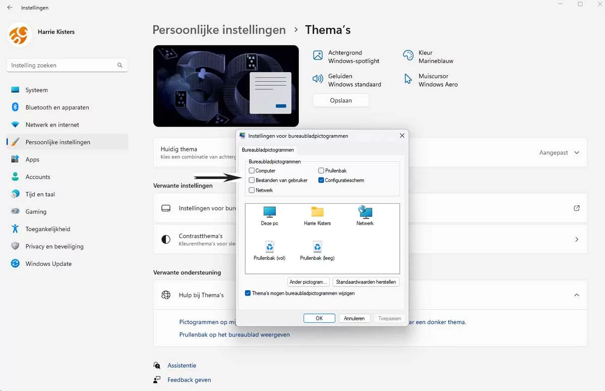Click the Kleur palette icon
This screenshot has height=391, width=605.
[408, 55]
